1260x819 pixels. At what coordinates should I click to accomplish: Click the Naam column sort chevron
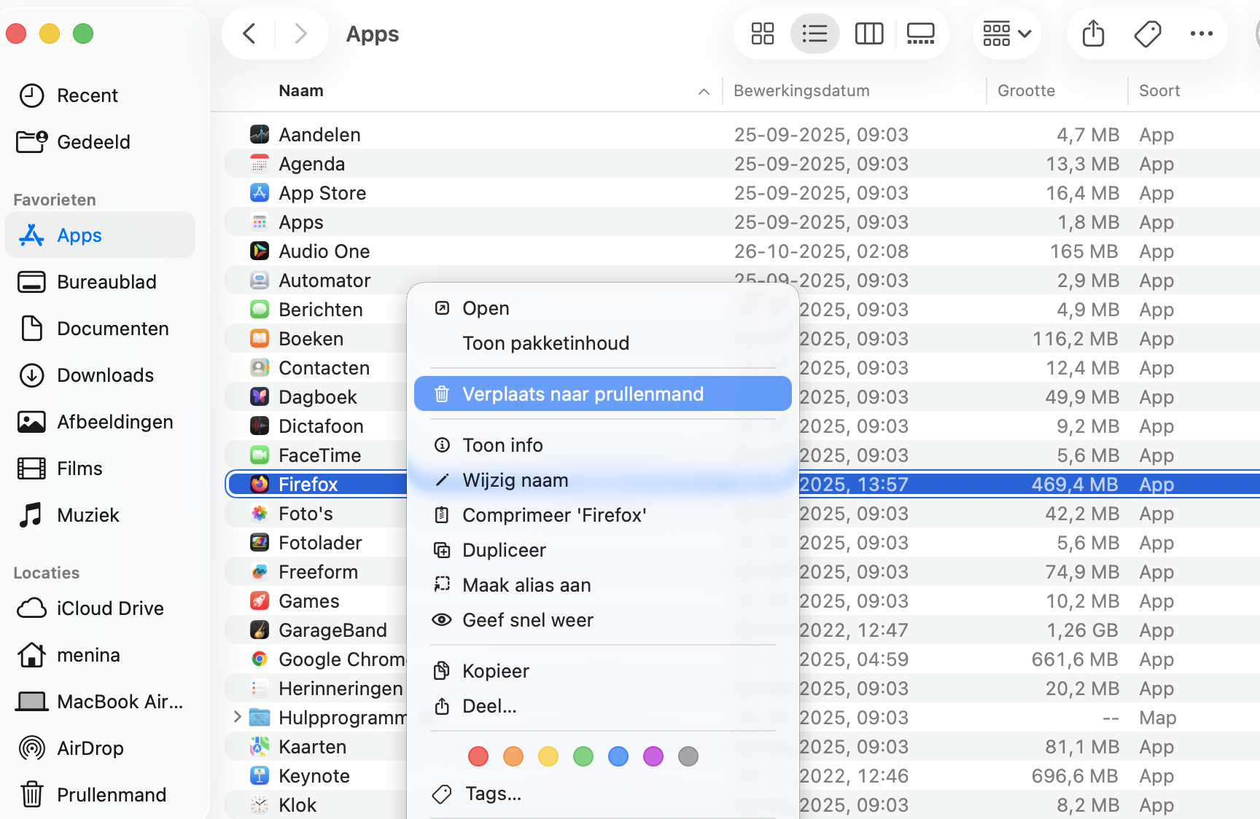(x=703, y=92)
